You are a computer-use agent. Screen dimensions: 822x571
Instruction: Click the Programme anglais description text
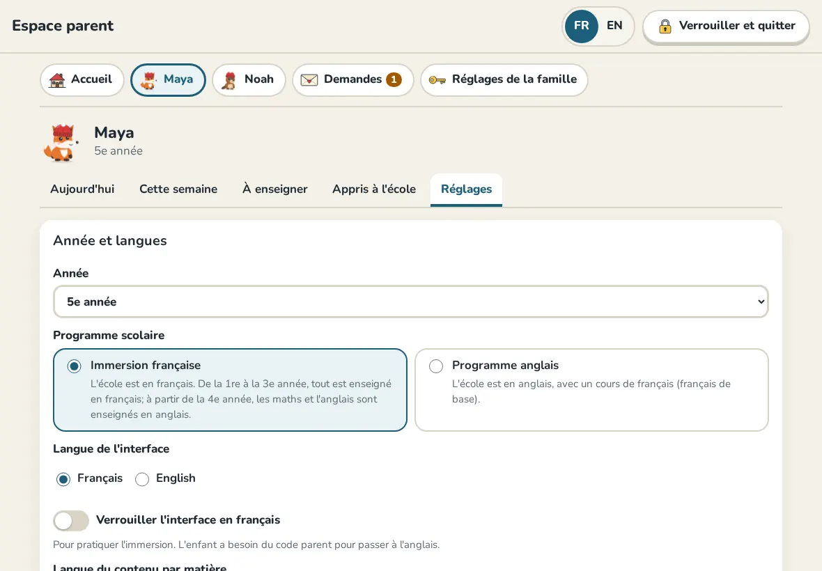(591, 391)
